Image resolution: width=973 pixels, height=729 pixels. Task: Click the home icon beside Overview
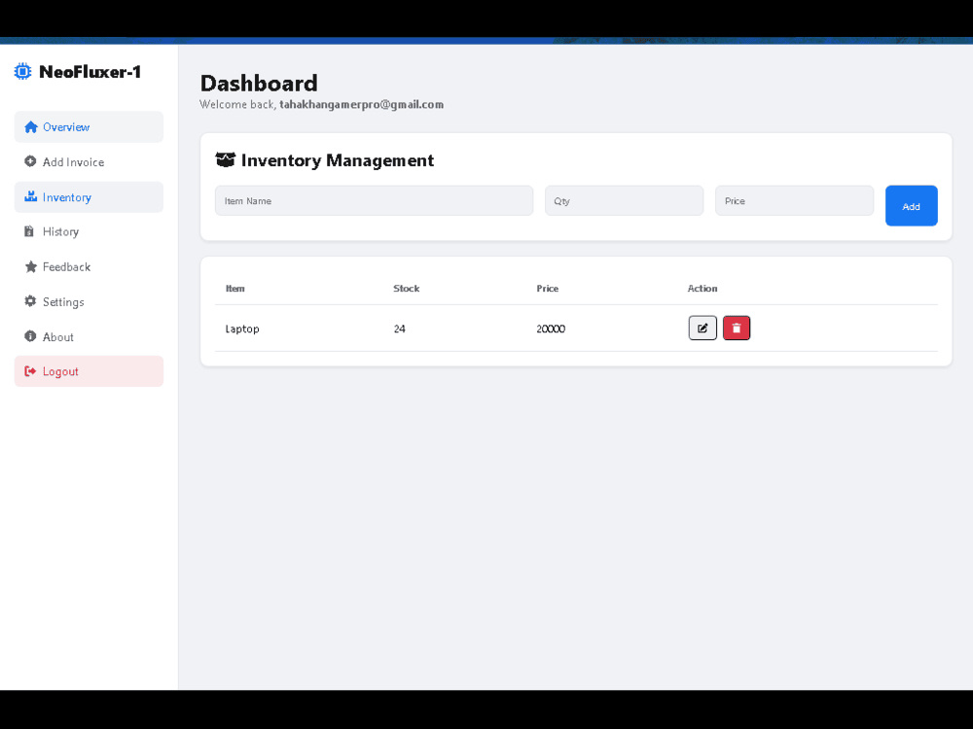pyautogui.click(x=30, y=127)
